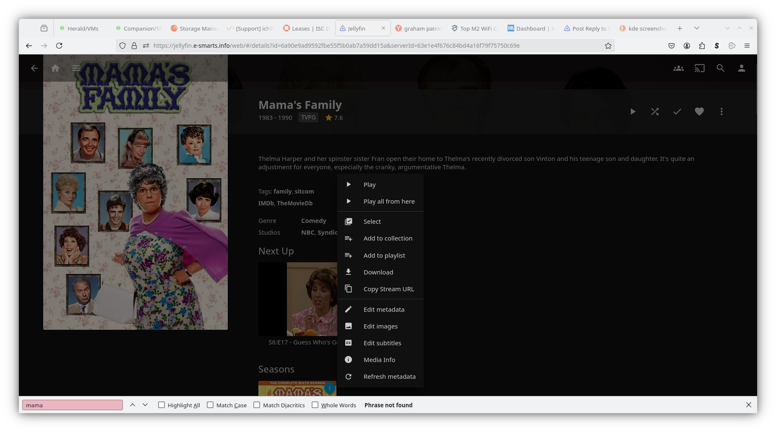Enable the Highlight All checkbox

[x=161, y=405]
